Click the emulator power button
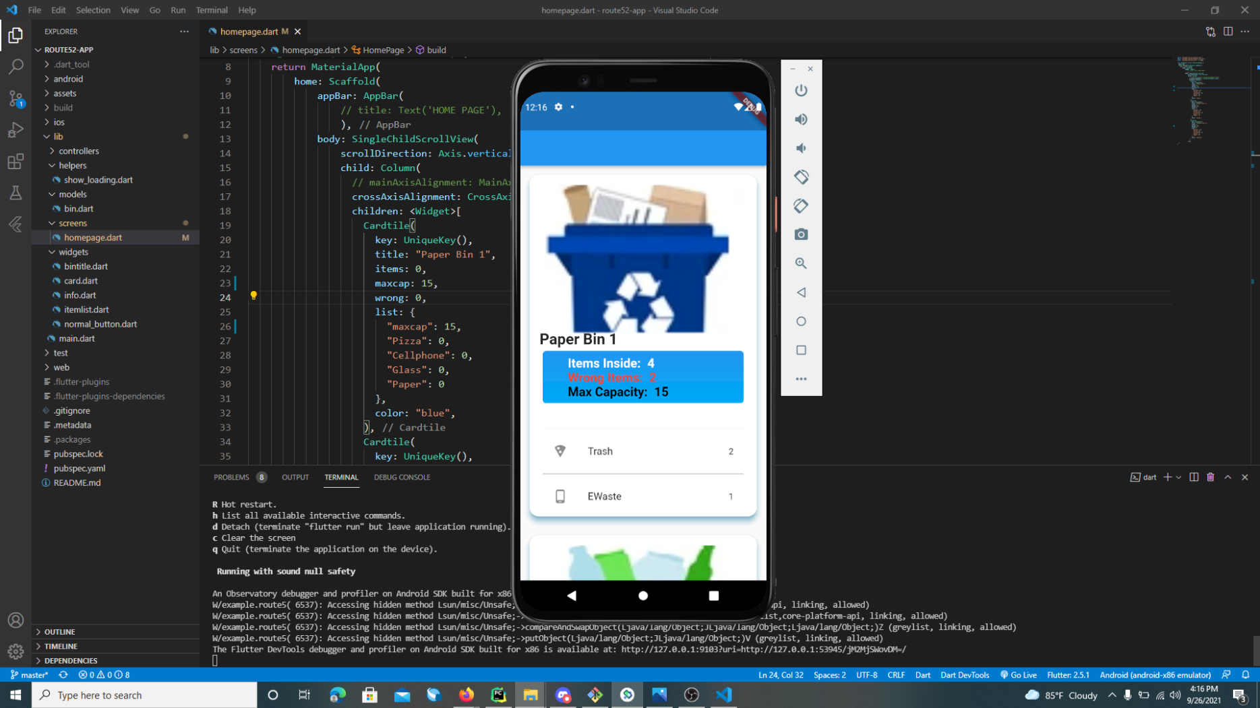This screenshot has width=1260, height=708. tap(801, 90)
